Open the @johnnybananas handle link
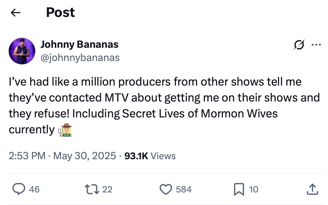The width and height of the screenshot is (328, 205). point(80,58)
